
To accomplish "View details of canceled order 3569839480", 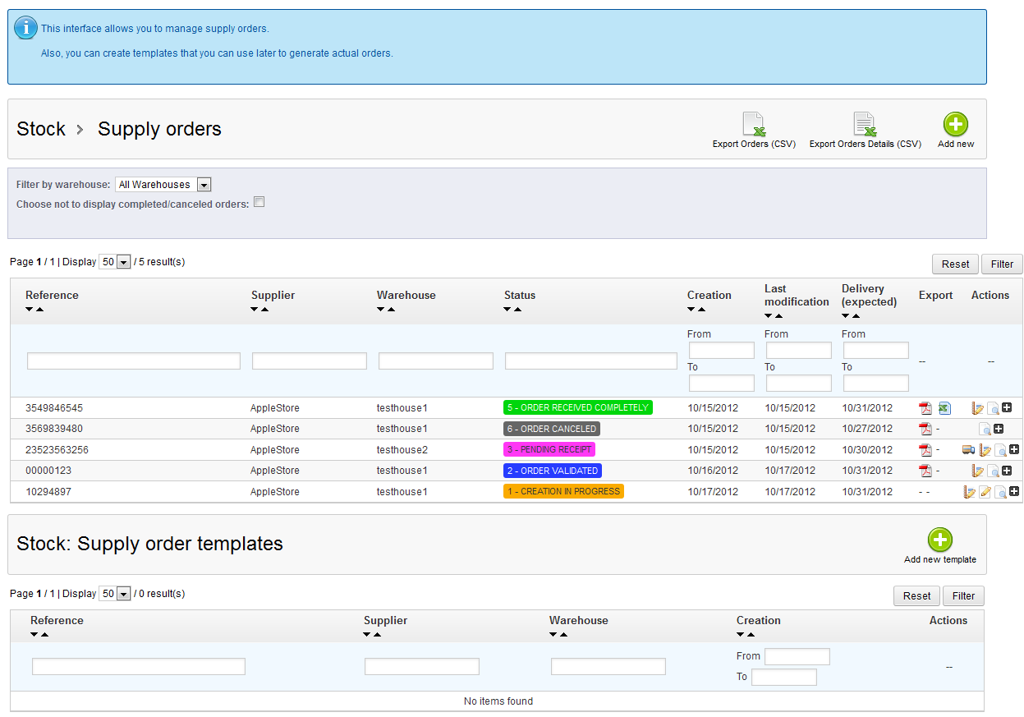I will 985,429.
